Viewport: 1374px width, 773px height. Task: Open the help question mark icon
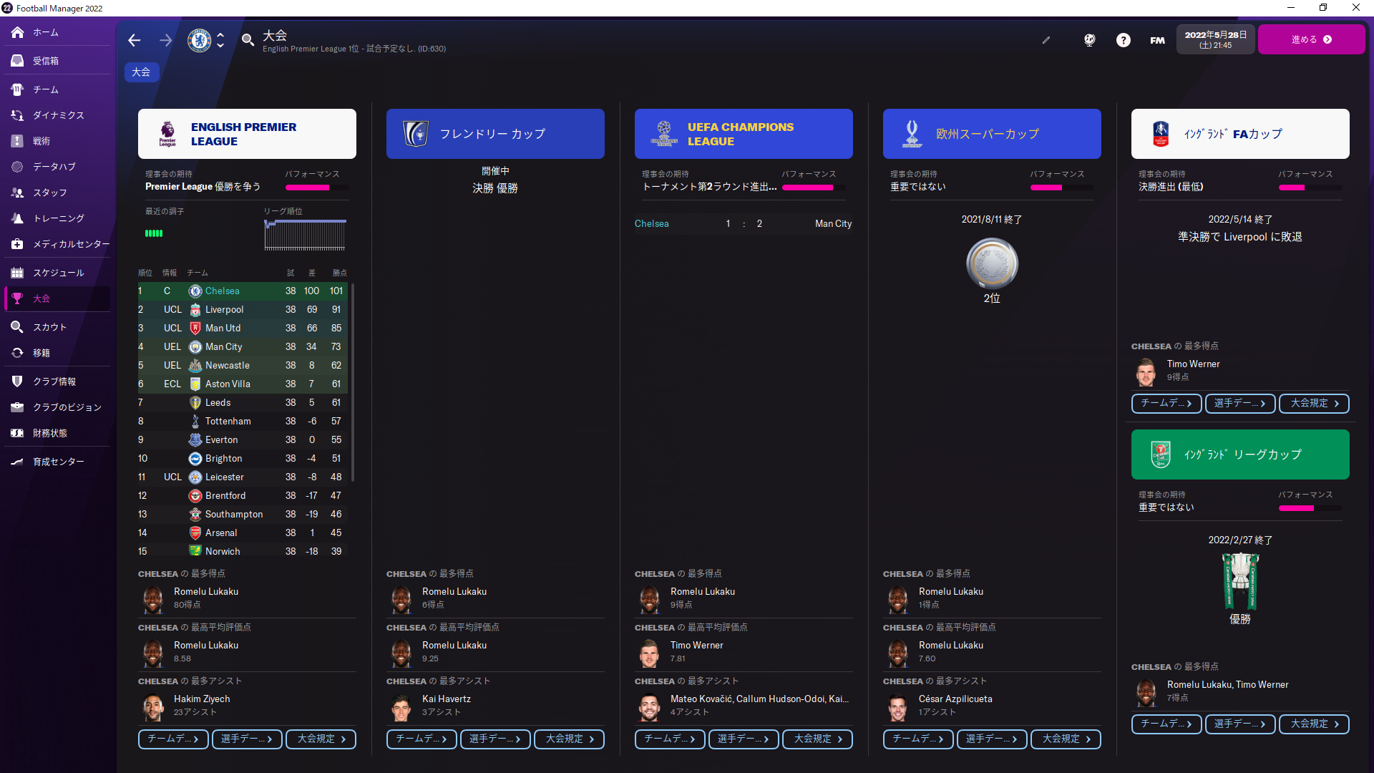click(1124, 40)
